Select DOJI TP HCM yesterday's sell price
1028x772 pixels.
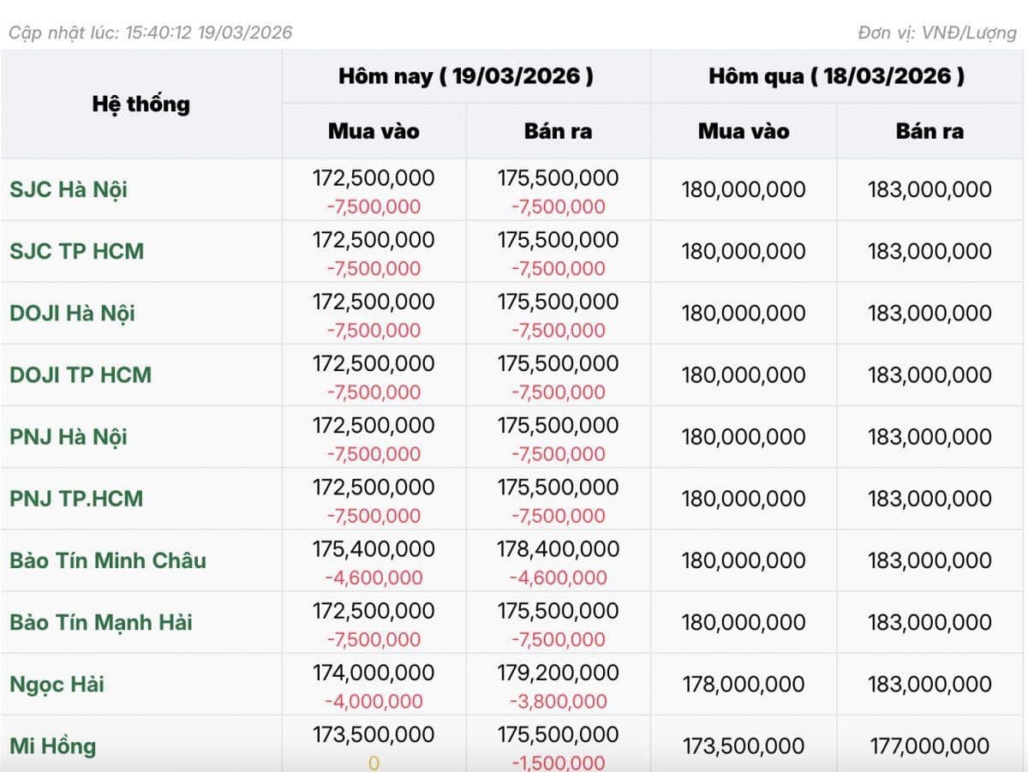click(930, 374)
